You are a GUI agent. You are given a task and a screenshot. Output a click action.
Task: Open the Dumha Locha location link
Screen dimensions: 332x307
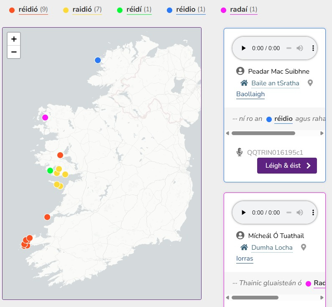272,248
